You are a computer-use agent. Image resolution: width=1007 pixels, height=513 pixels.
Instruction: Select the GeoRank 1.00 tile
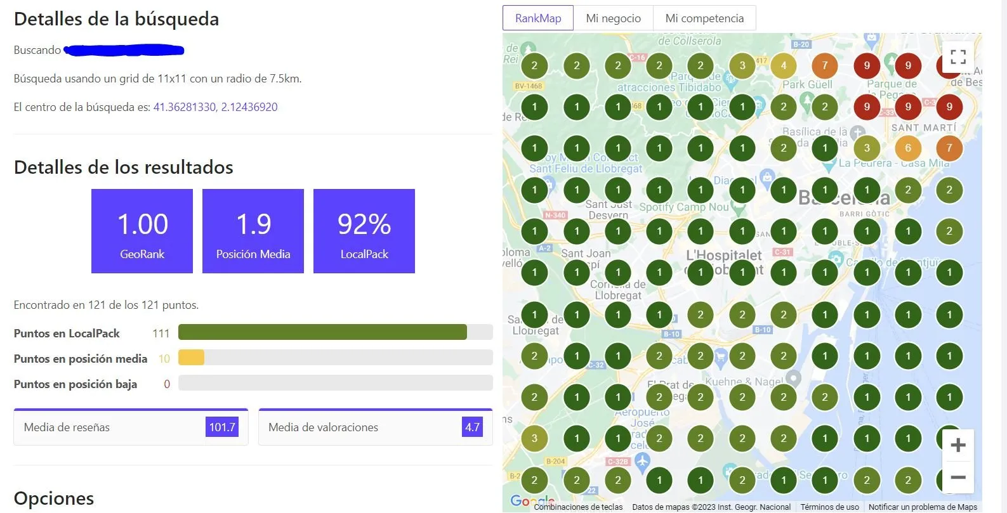tap(142, 231)
